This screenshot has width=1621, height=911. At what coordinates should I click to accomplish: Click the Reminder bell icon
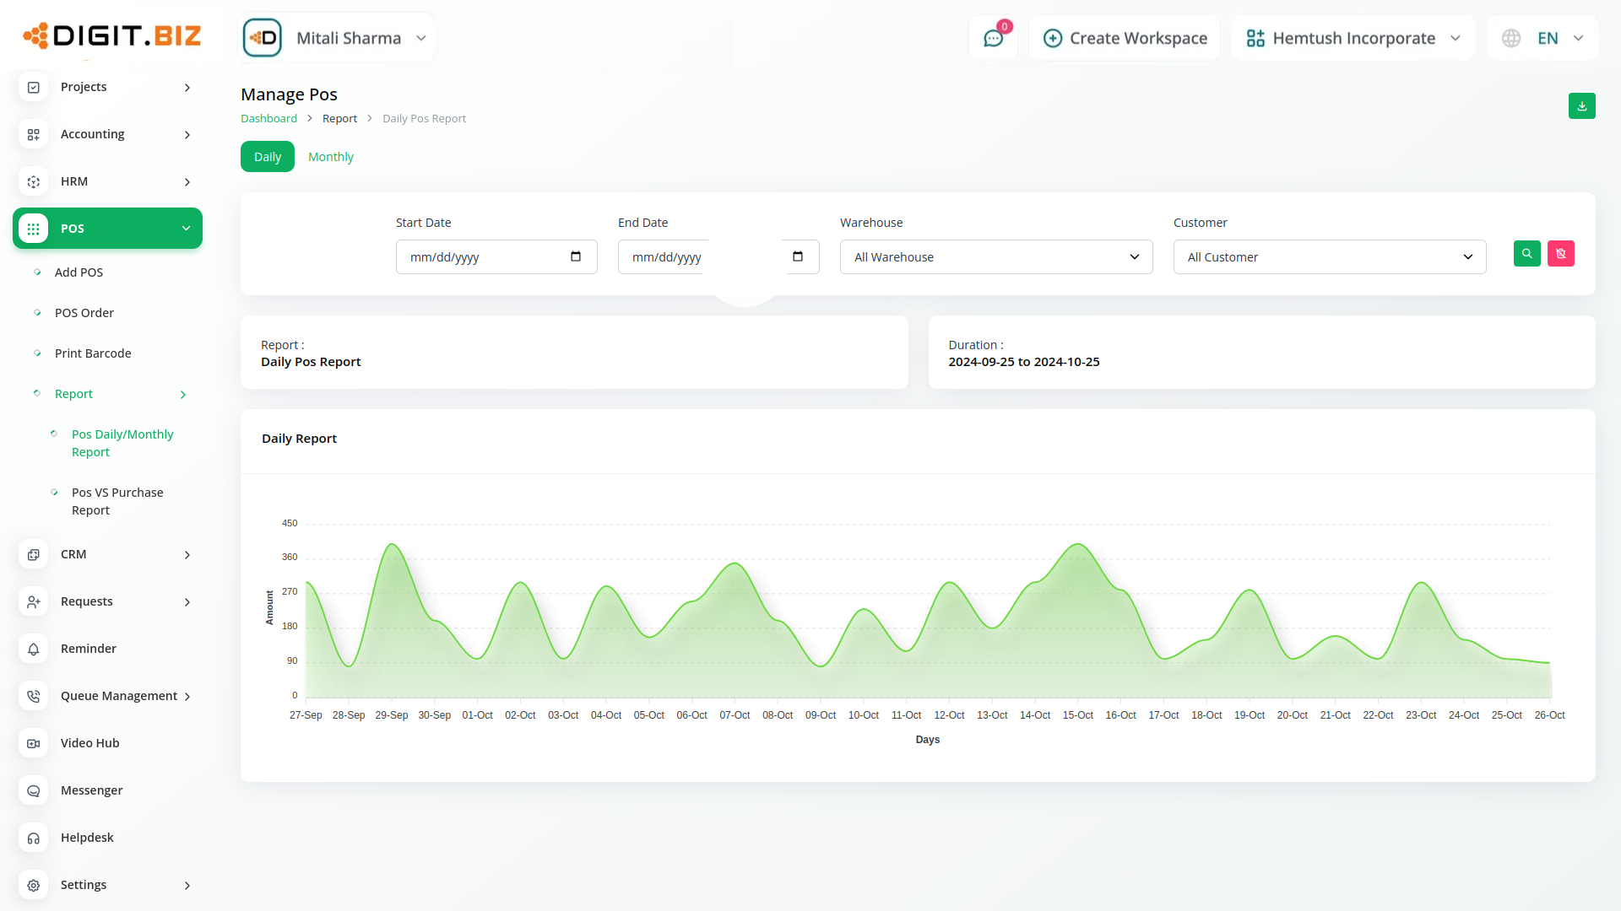pyautogui.click(x=34, y=649)
